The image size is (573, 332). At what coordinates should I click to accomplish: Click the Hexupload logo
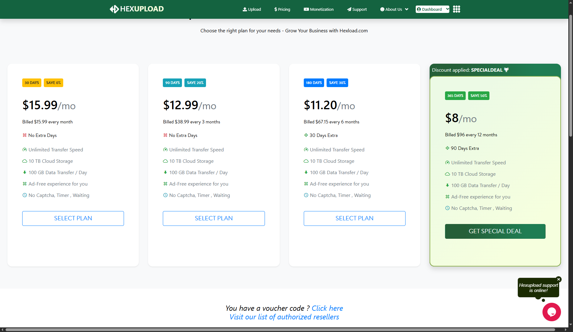tap(137, 9)
